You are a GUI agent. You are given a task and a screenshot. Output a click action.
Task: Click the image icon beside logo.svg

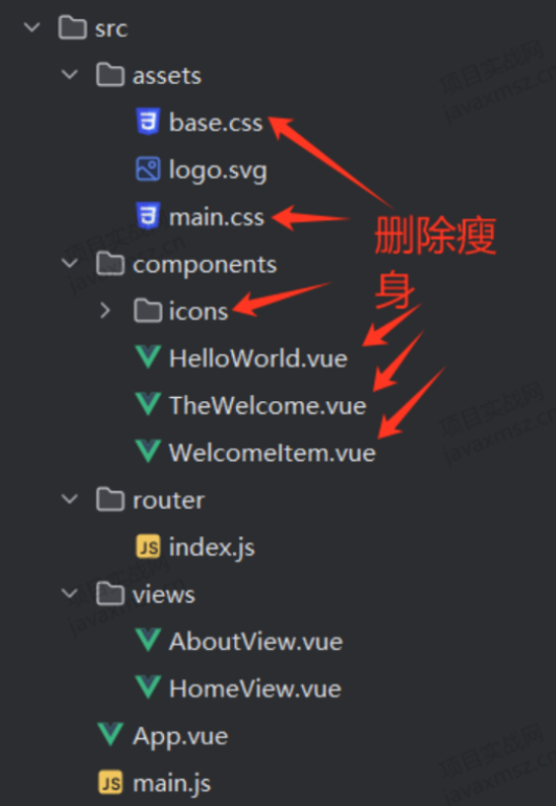coord(148,169)
